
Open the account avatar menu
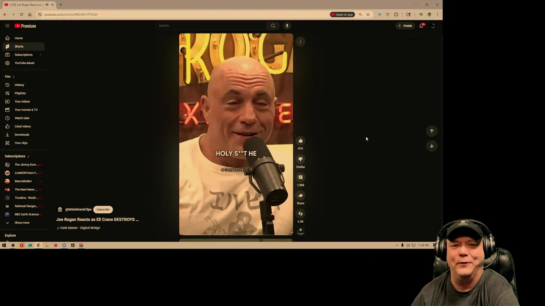(433, 26)
